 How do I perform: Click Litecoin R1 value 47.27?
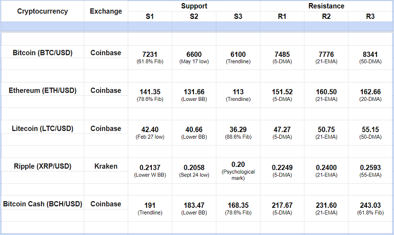coord(282,130)
